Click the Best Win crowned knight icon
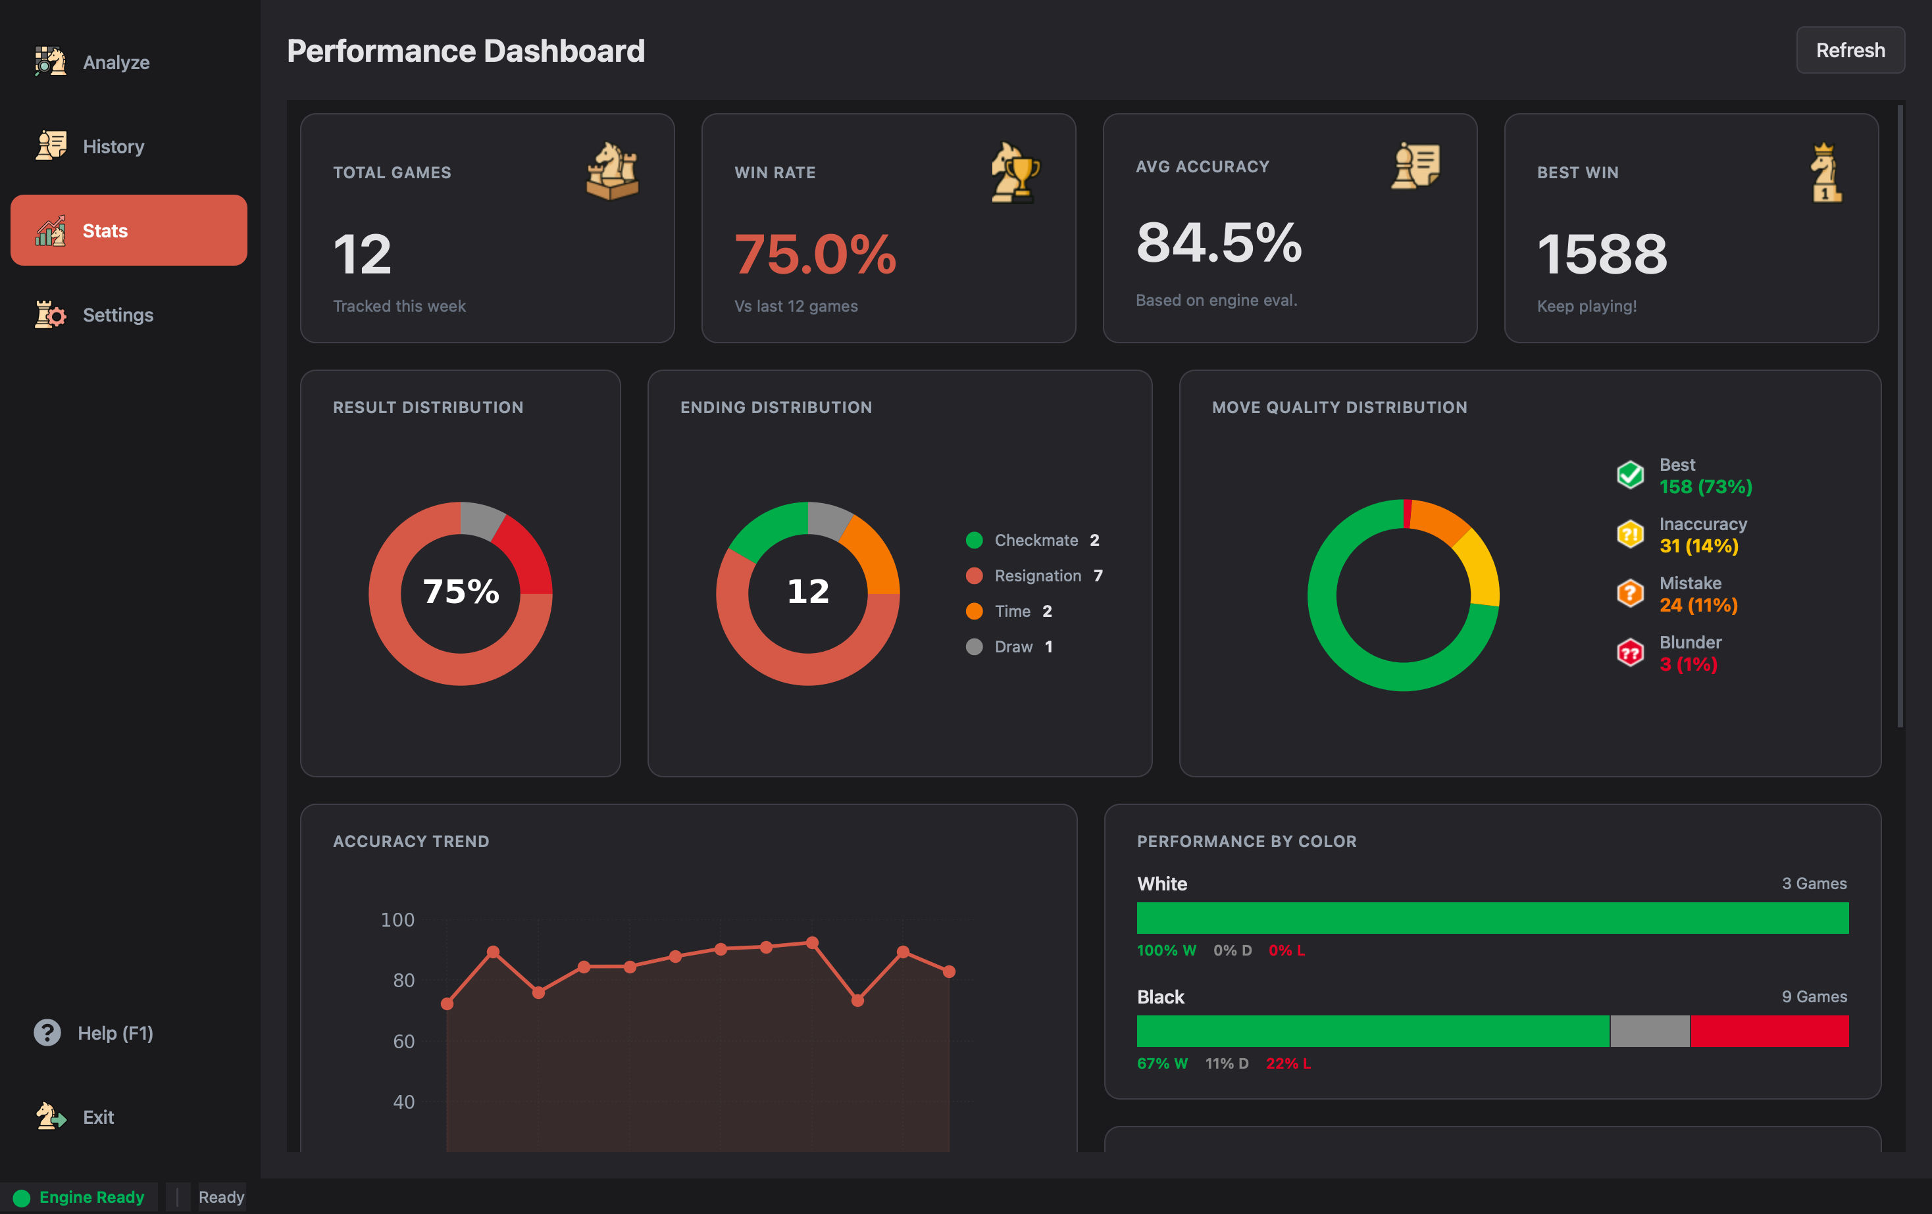This screenshot has width=1932, height=1214. (1826, 172)
